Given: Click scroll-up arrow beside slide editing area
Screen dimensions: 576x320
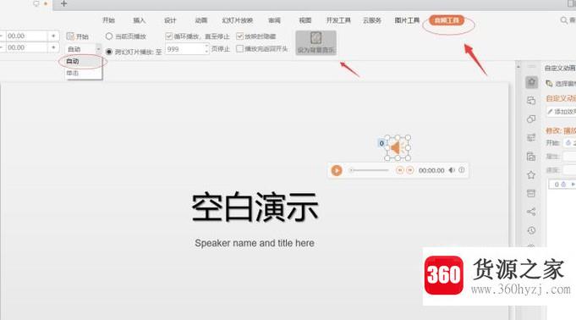Looking at the screenshot, I should [518, 67].
